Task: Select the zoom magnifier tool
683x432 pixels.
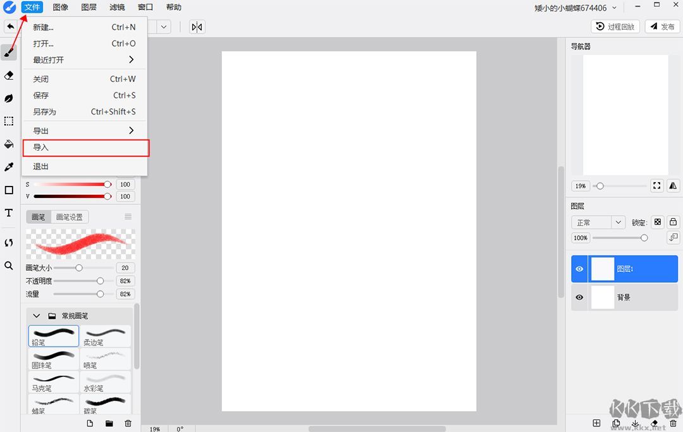Action: 9,266
